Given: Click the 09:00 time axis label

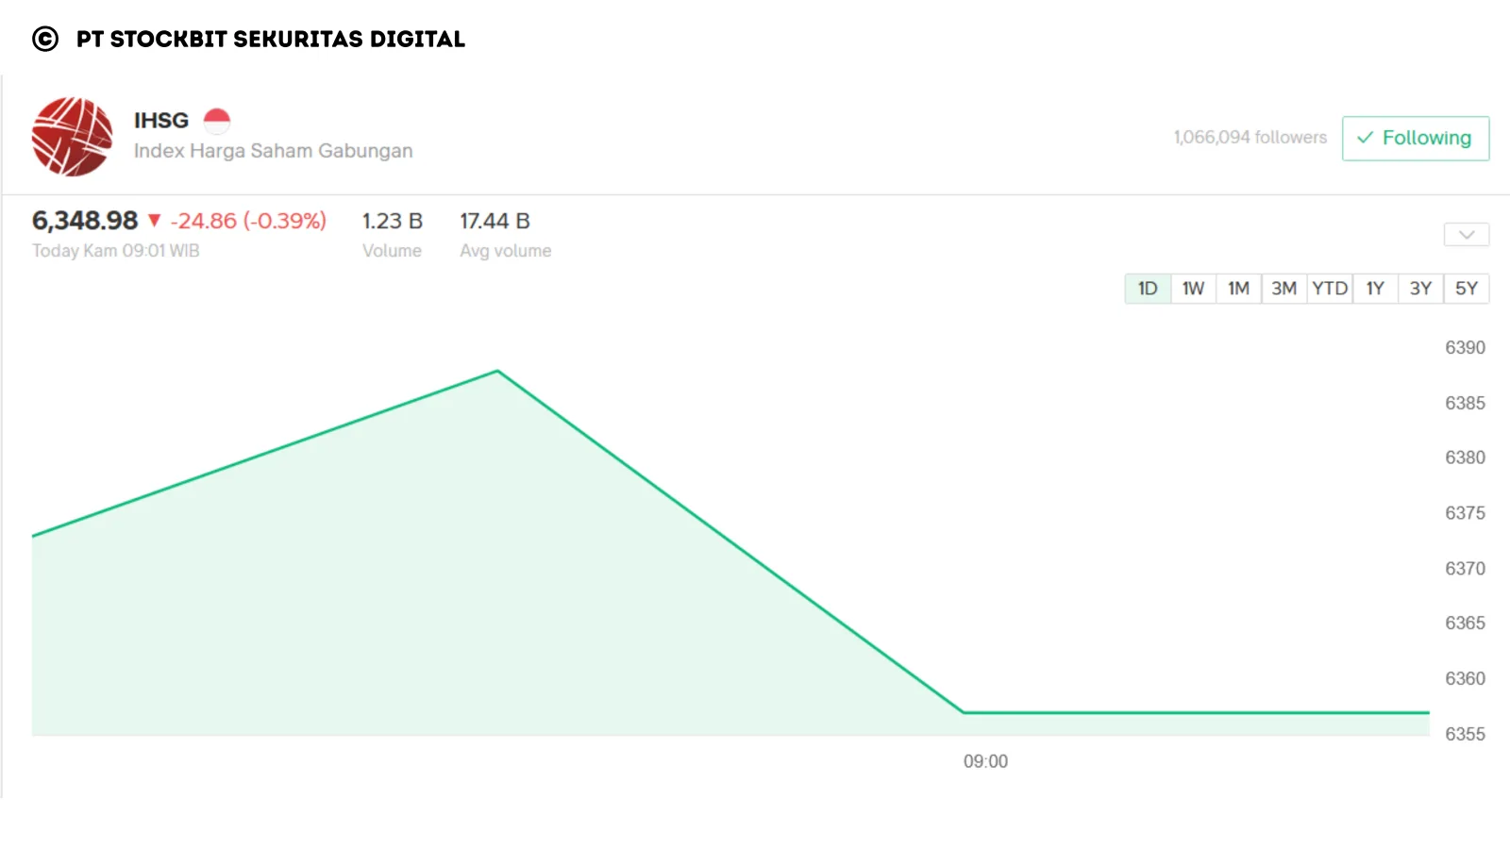Looking at the screenshot, I should coord(985,761).
